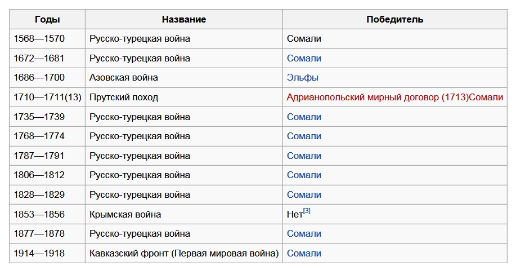Click Сомали link in 1768—1774 row

tap(304, 136)
